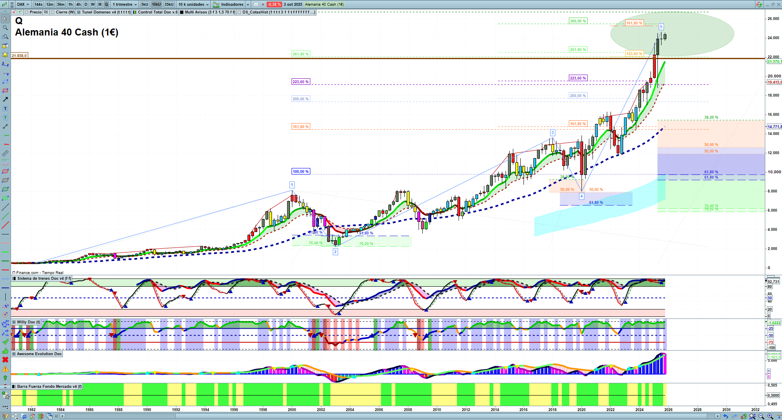Select the M monthly timeframe
The image size is (782, 420).
pyautogui.click(x=100, y=4)
